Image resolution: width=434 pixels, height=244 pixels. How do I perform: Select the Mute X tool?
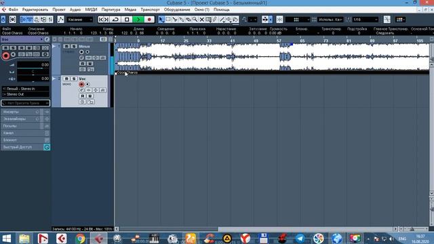[x=202, y=20]
